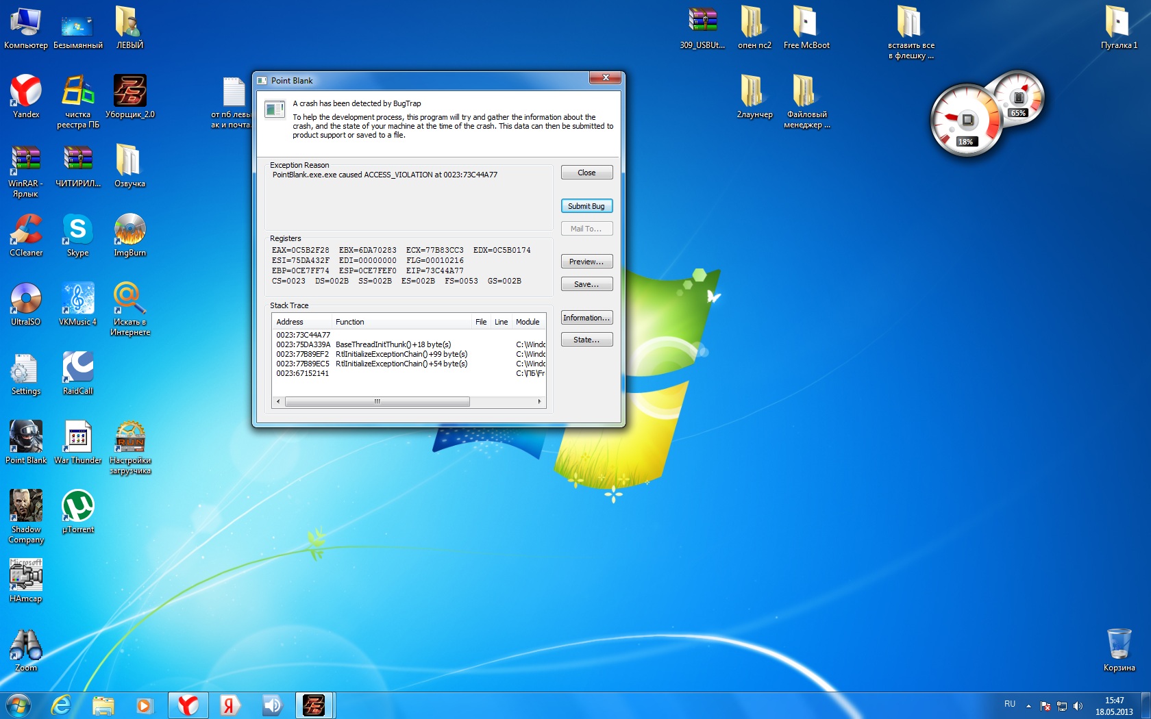The image size is (1151, 719).
Task: Close the Point Blank crash window
Action: [x=606, y=78]
